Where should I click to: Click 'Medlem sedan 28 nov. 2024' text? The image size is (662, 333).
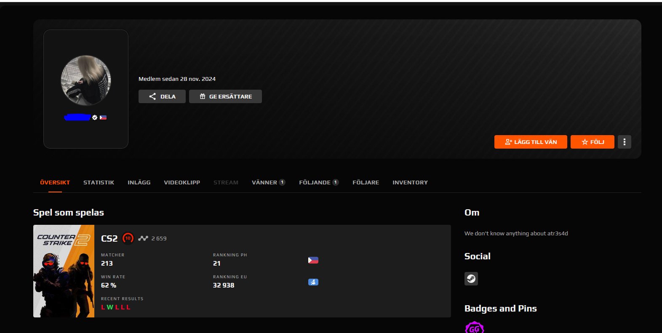[x=177, y=79]
